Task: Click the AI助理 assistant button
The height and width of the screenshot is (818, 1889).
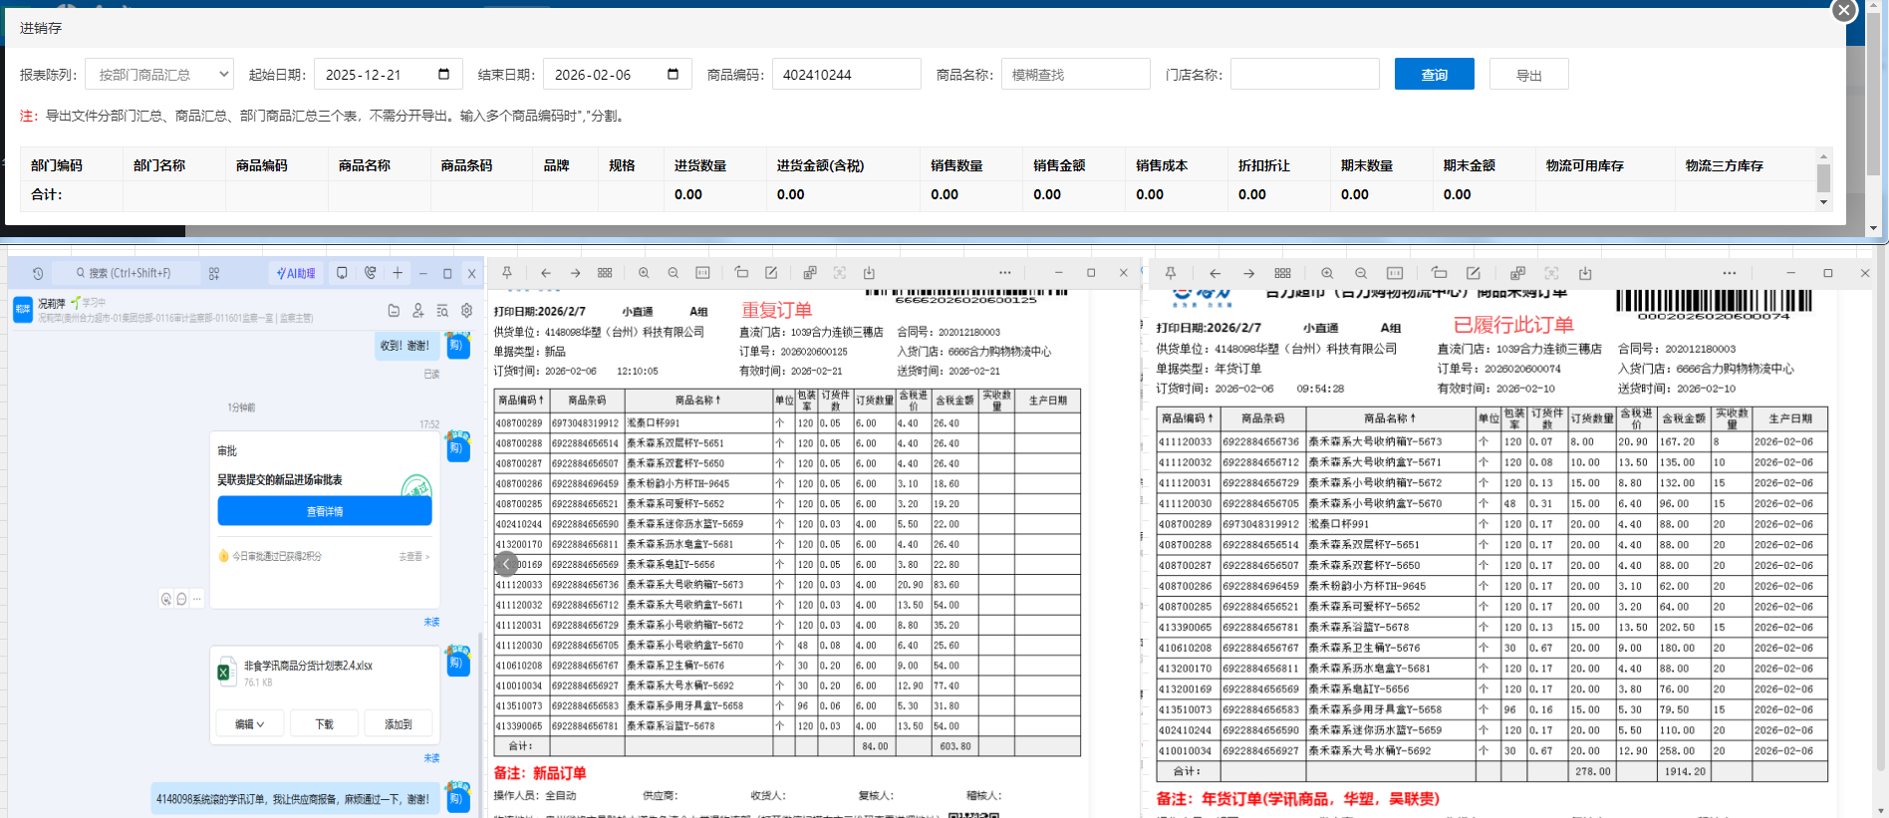Action: (296, 273)
